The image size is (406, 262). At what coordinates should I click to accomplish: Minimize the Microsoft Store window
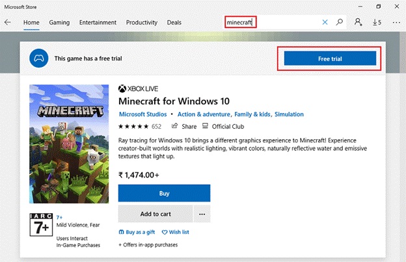(360, 7)
